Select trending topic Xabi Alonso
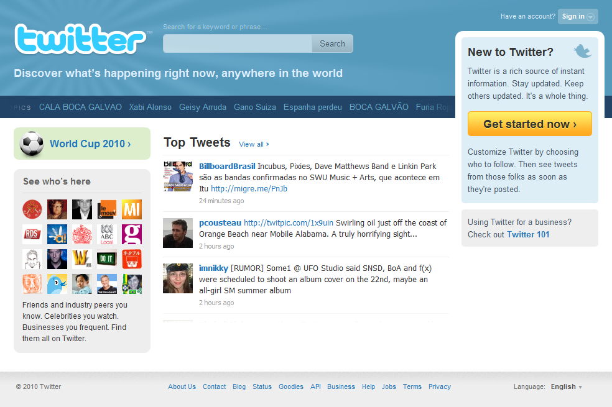This screenshot has width=612, height=407. 151,107
